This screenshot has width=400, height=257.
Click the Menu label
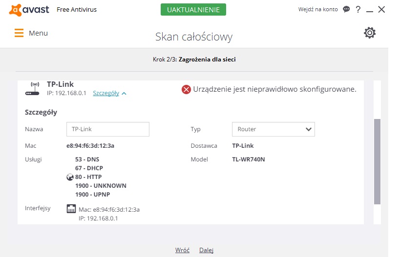pos(38,33)
